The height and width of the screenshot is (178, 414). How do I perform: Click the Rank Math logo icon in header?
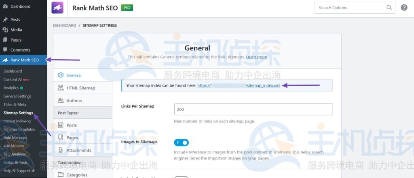57,8
